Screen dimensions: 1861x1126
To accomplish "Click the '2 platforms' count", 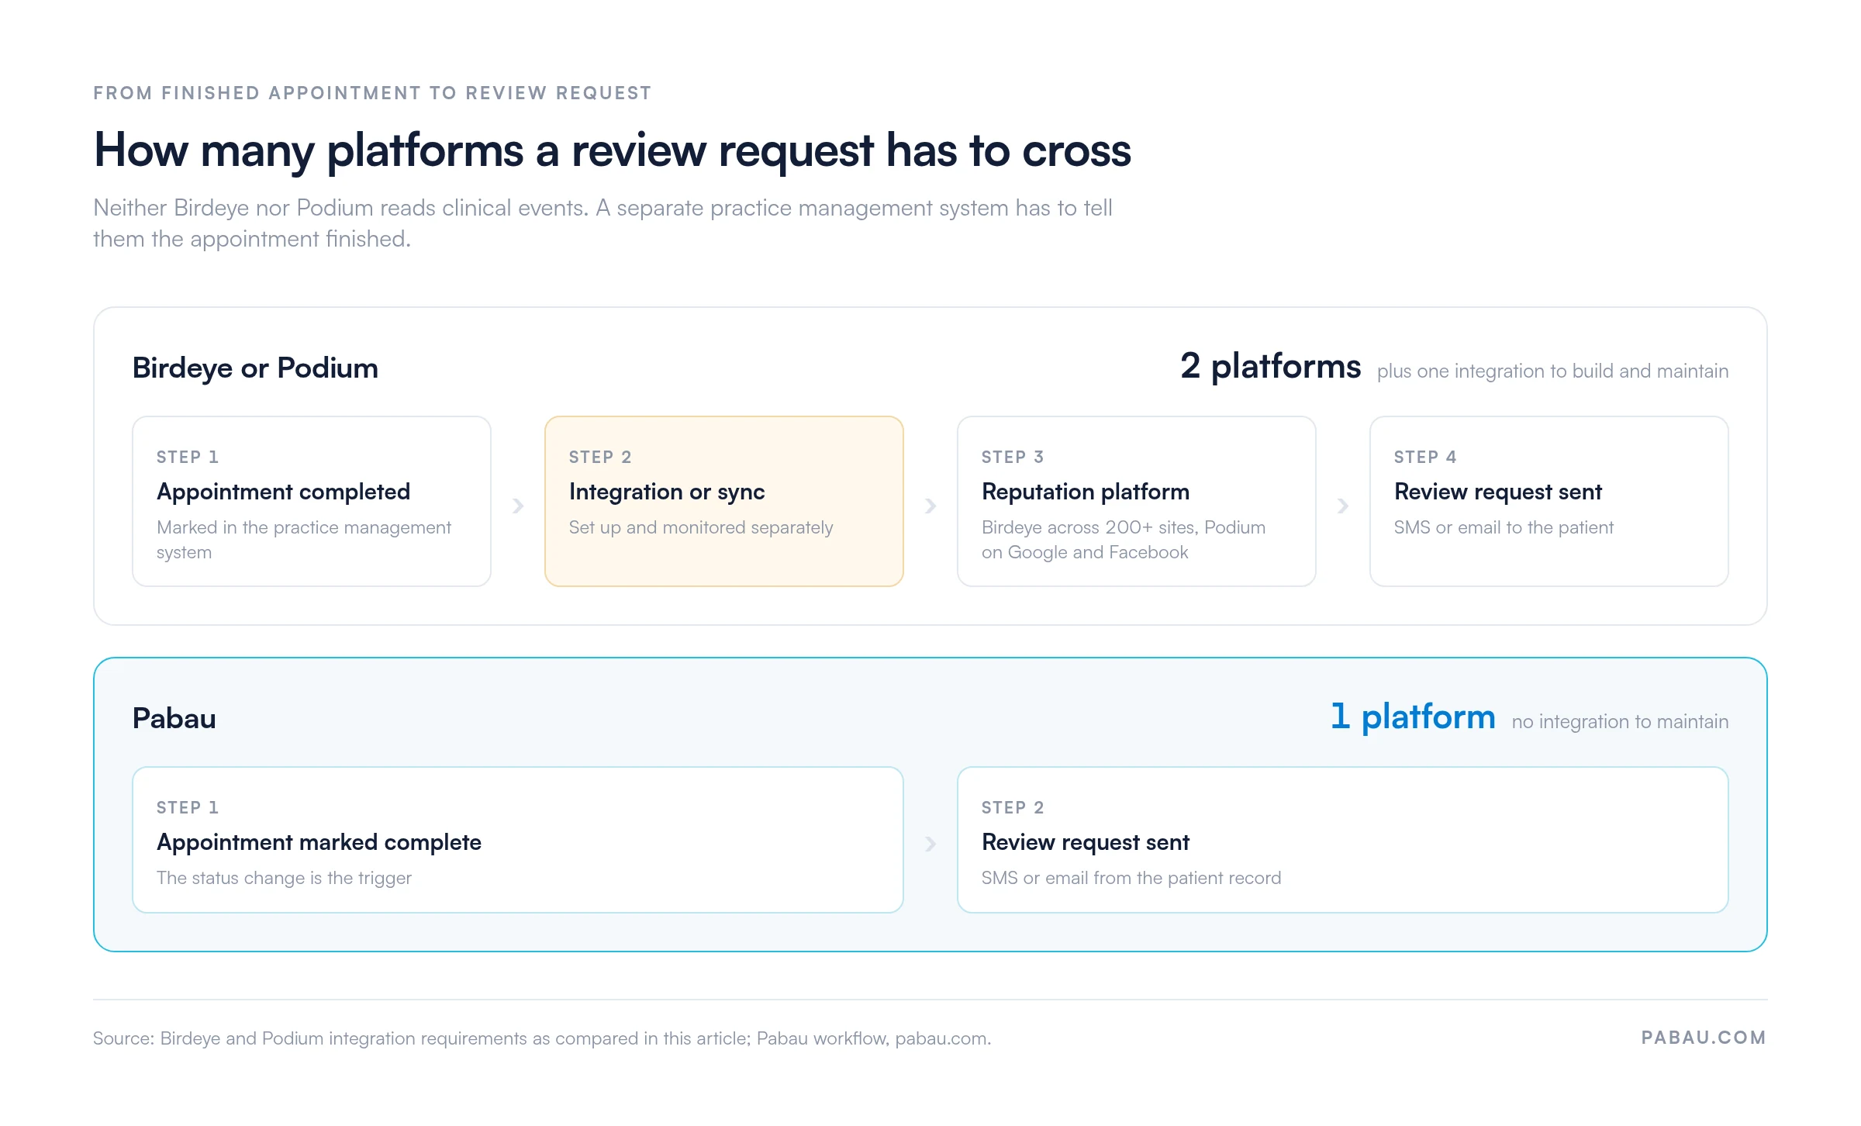I will point(1270,366).
